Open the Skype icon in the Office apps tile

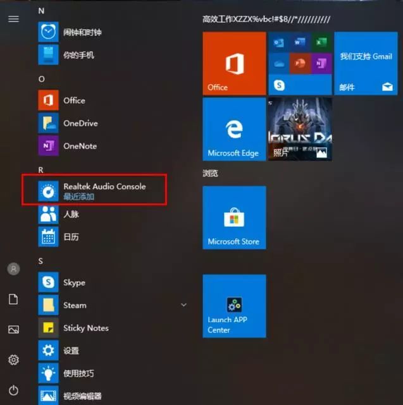pos(279,85)
